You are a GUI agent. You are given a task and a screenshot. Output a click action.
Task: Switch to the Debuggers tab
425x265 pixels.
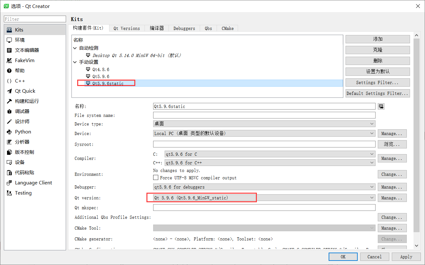(x=184, y=28)
